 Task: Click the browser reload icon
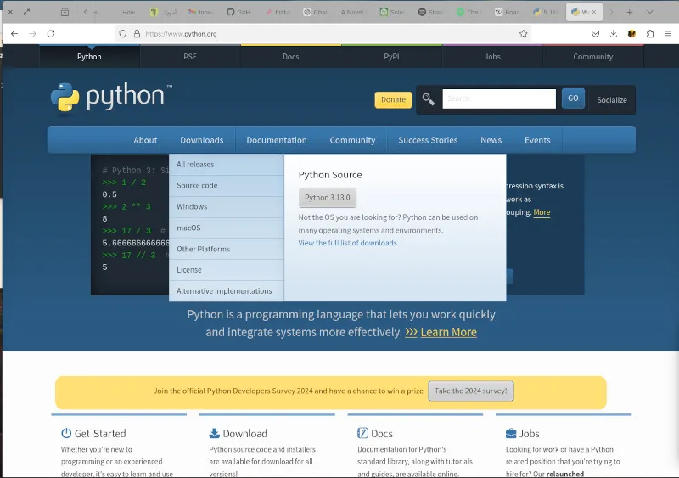tap(51, 33)
